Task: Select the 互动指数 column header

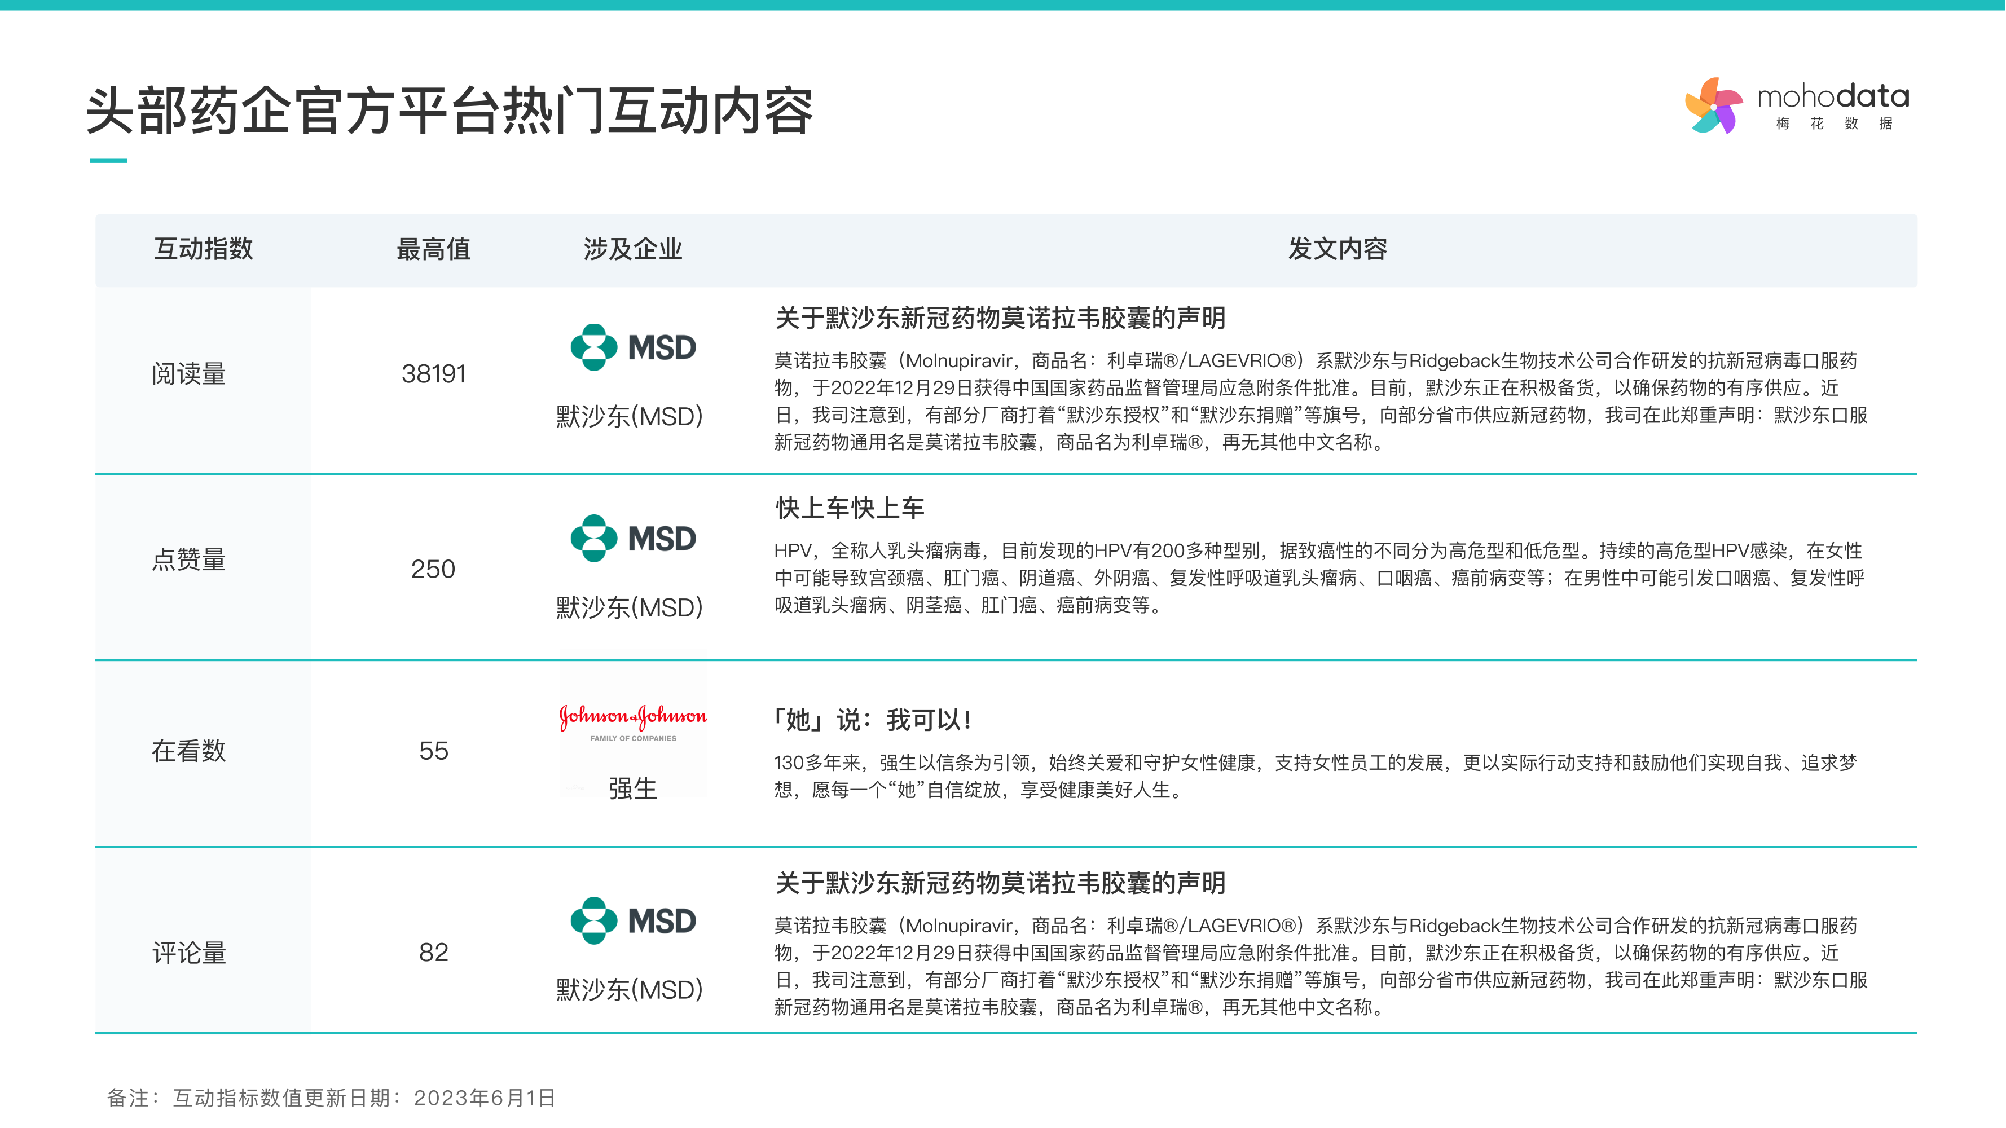Action: [203, 249]
